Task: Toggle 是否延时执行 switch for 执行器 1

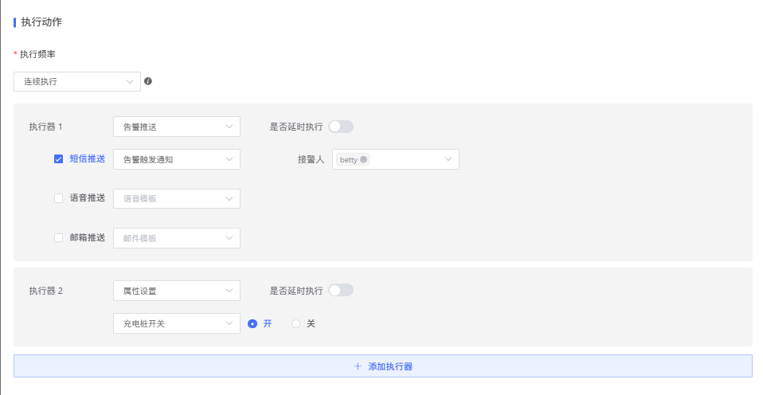Action: (x=341, y=127)
